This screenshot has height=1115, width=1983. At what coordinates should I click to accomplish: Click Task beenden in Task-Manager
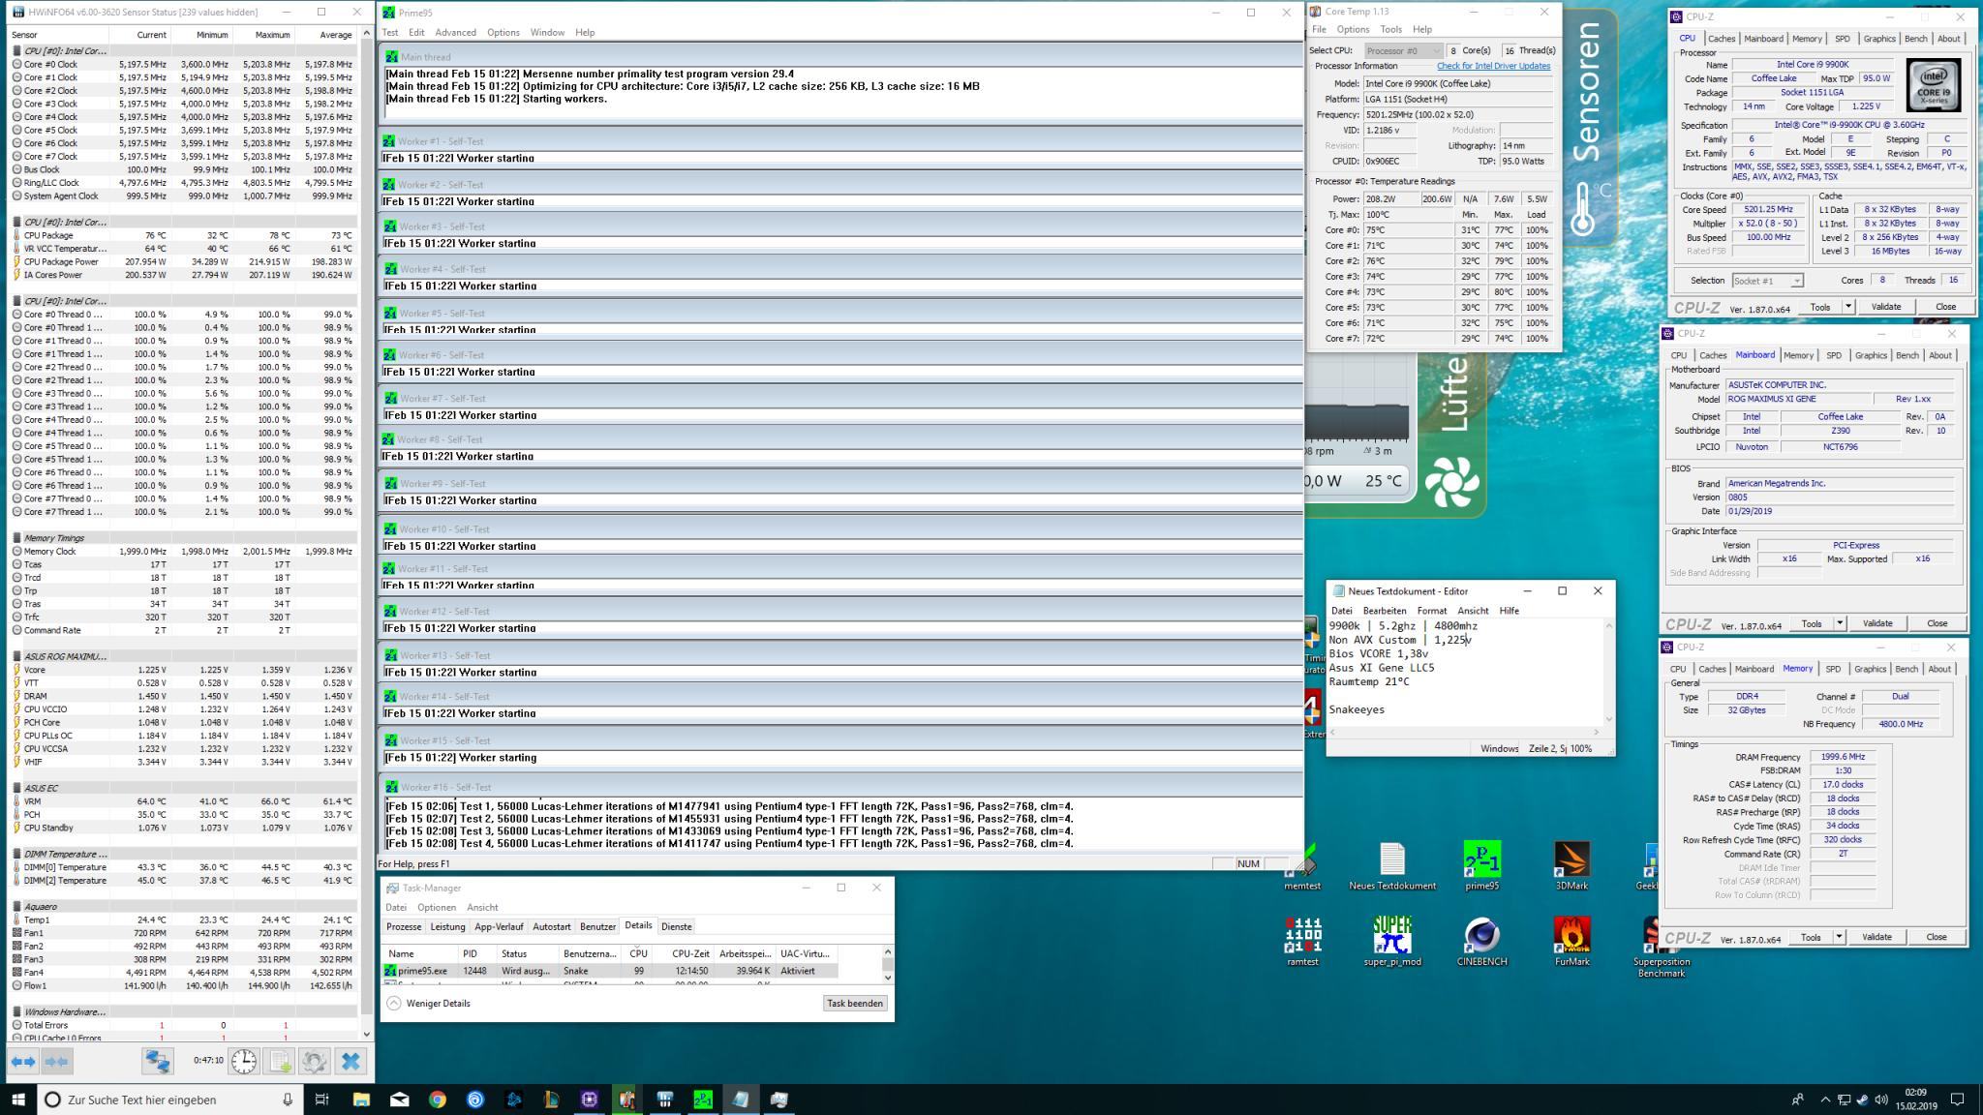[854, 1003]
